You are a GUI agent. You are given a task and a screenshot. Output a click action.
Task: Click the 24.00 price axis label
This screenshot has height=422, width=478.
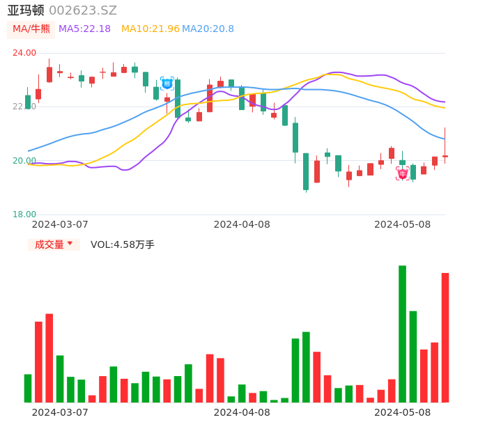coord(24,53)
